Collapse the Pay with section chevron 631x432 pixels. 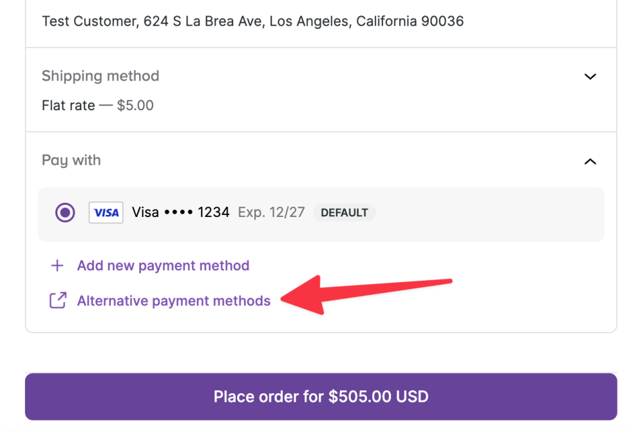(x=590, y=161)
